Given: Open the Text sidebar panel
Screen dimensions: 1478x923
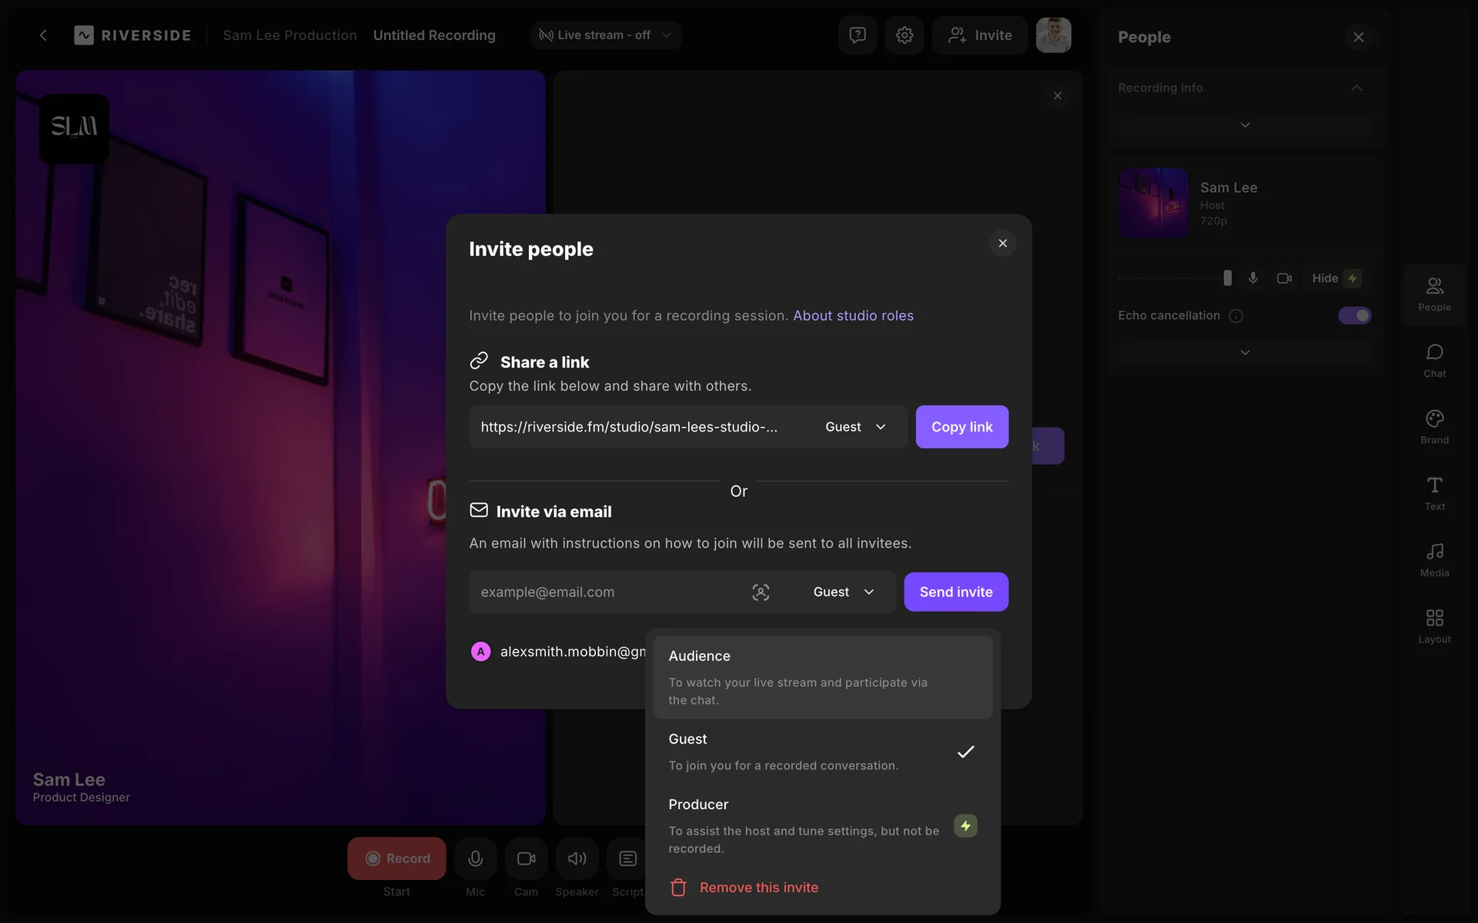Looking at the screenshot, I should 1434,493.
